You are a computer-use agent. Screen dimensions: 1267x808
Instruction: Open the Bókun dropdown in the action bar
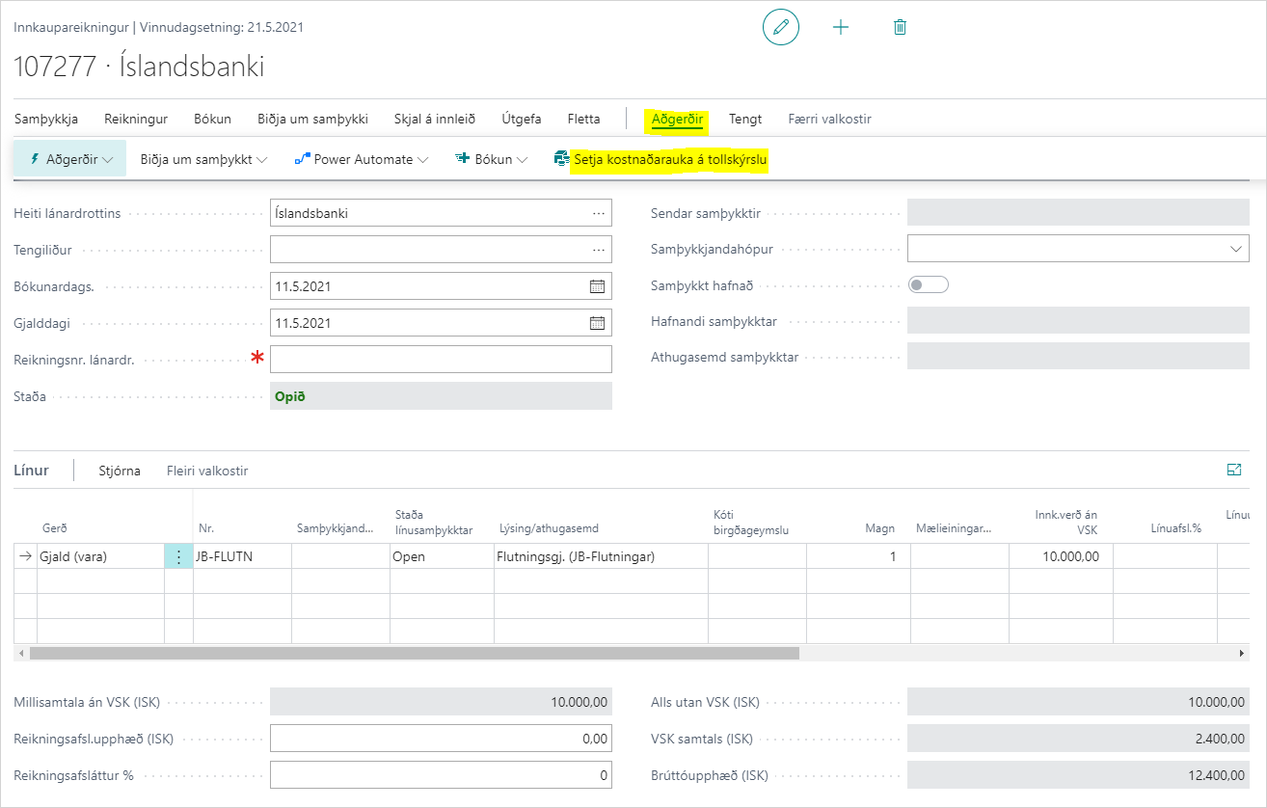(492, 159)
